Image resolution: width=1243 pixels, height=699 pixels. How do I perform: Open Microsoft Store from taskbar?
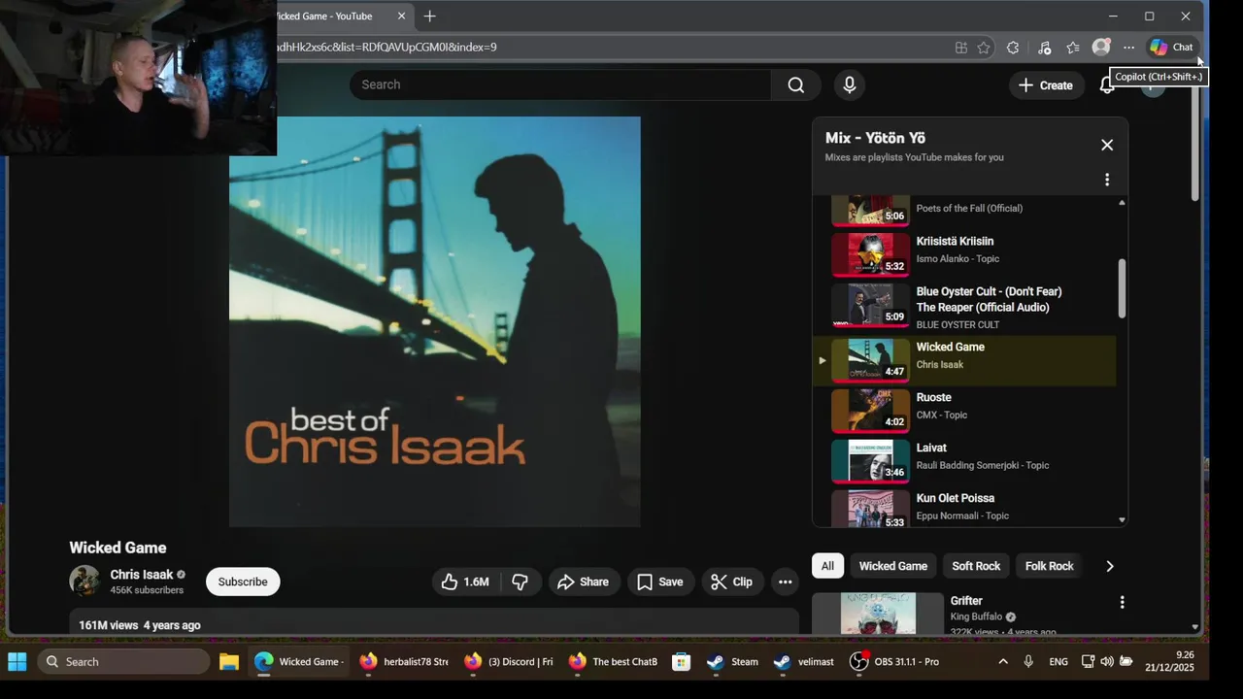[x=681, y=661]
